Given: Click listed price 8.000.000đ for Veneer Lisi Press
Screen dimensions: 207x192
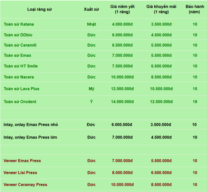Looking at the screenshot, I should click(122, 173).
